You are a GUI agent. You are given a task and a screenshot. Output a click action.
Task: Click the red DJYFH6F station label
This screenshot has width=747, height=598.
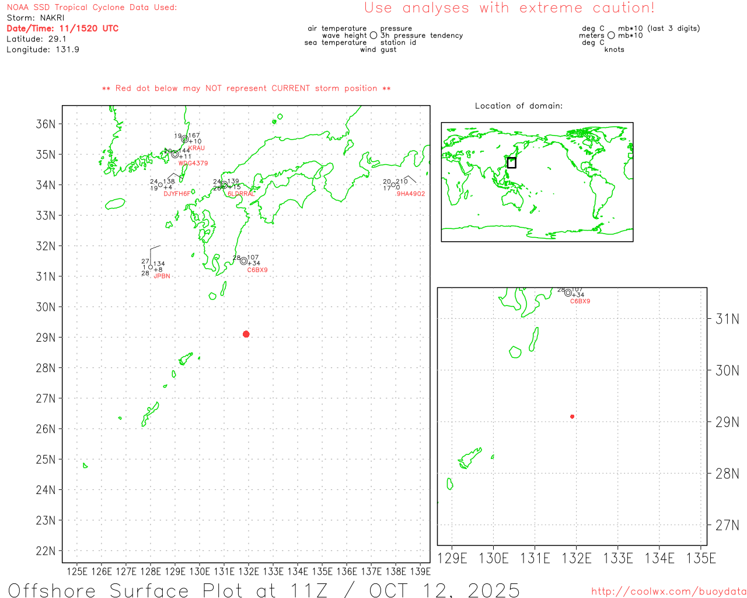coord(177,194)
